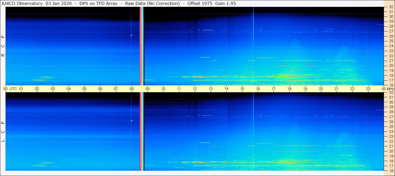395x176 pixels.
Task: Click hour 14 on the UTC time axis
Action: 226,89
